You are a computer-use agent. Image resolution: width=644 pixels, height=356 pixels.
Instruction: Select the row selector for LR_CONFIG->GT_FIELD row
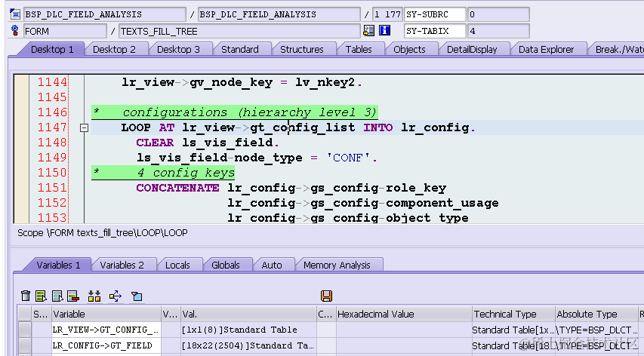(x=25, y=345)
